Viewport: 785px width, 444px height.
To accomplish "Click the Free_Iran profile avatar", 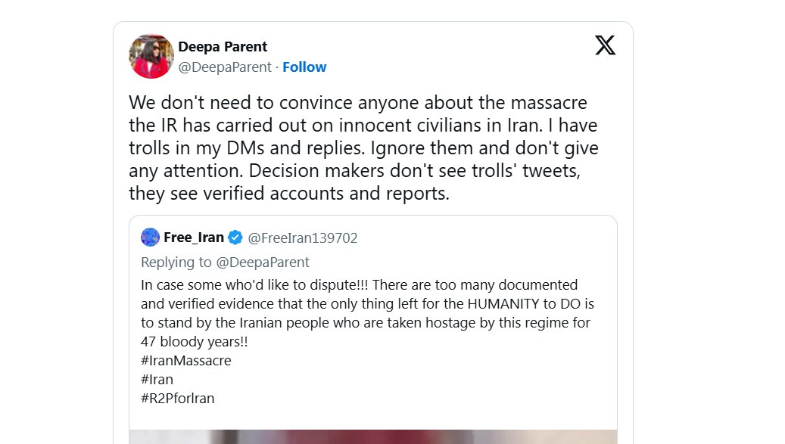I will coord(150,238).
